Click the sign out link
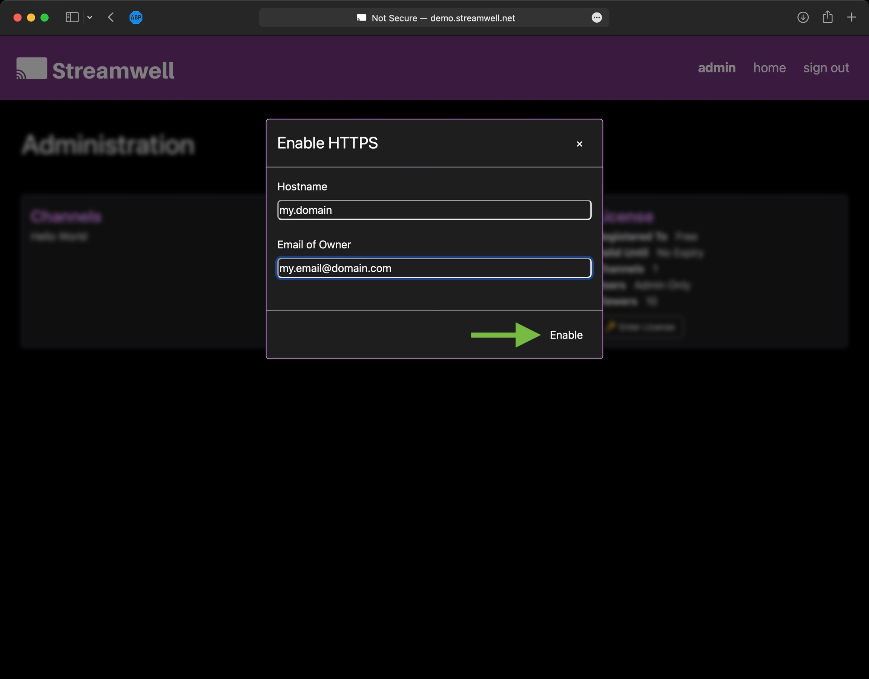 (x=826, y=68)
